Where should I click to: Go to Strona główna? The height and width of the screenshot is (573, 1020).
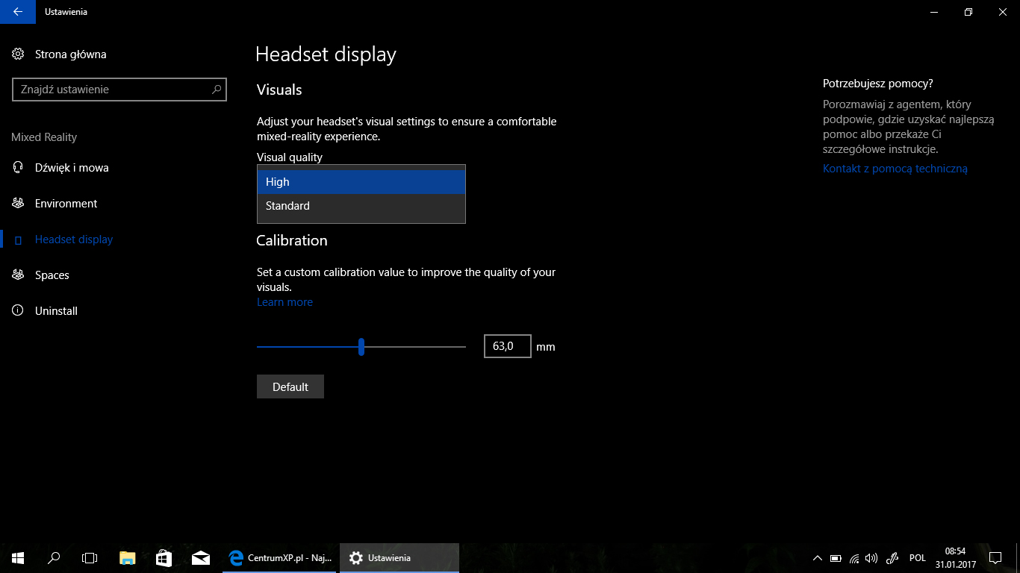point(70,54)
